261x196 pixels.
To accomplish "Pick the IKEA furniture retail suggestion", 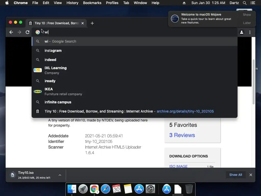I will pos(135,92).
